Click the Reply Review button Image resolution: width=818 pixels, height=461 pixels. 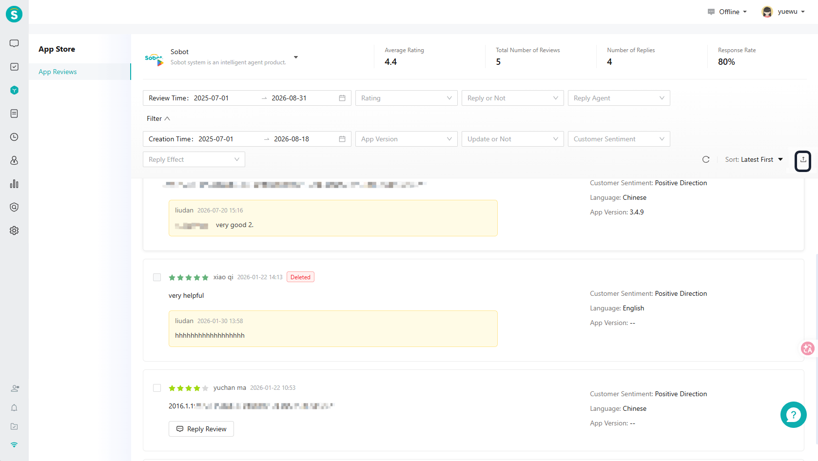point(201,429)
